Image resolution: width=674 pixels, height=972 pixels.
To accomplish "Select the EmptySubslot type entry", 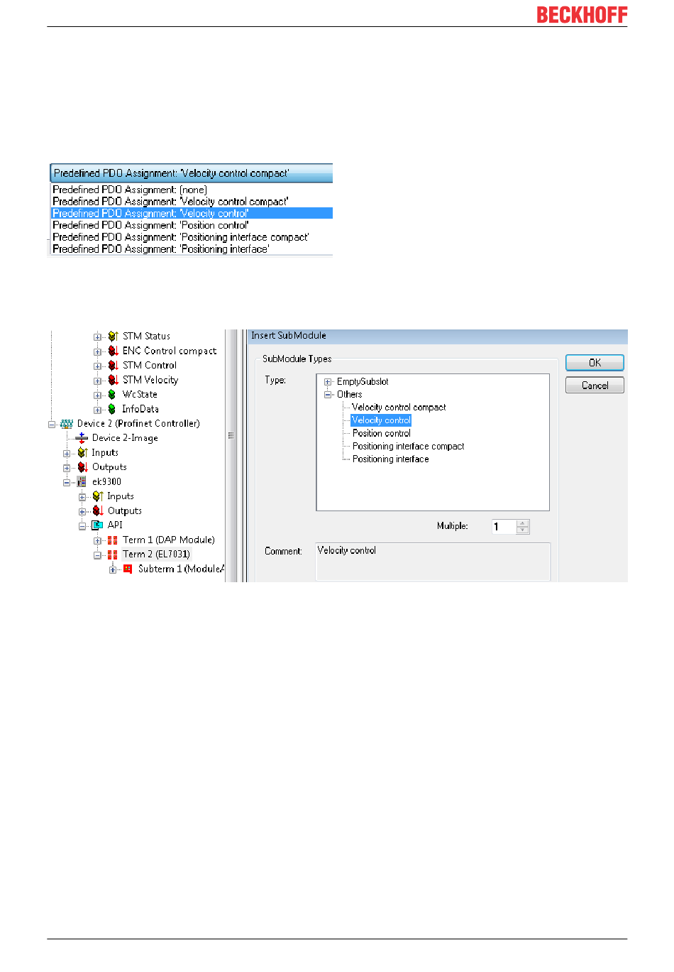I will click(x=363, y=382).
